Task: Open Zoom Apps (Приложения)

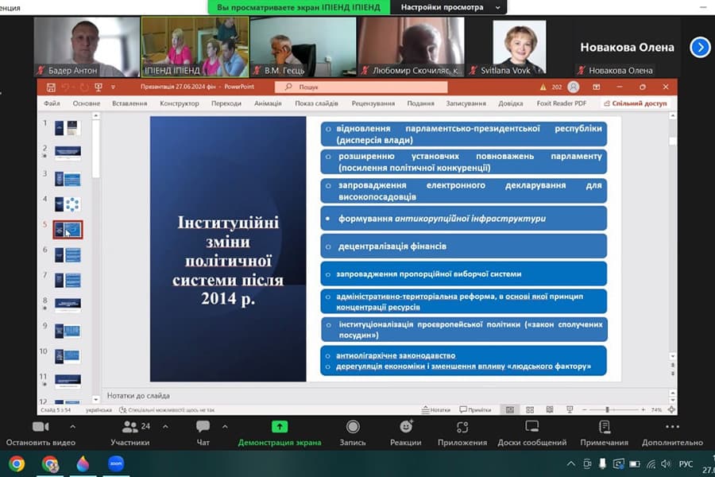Action: [x=462, y=432]
